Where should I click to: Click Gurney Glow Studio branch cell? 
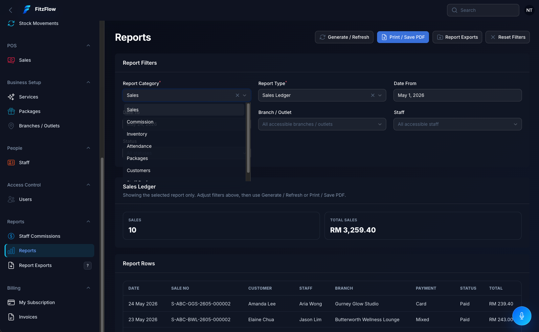pos(357,304)
